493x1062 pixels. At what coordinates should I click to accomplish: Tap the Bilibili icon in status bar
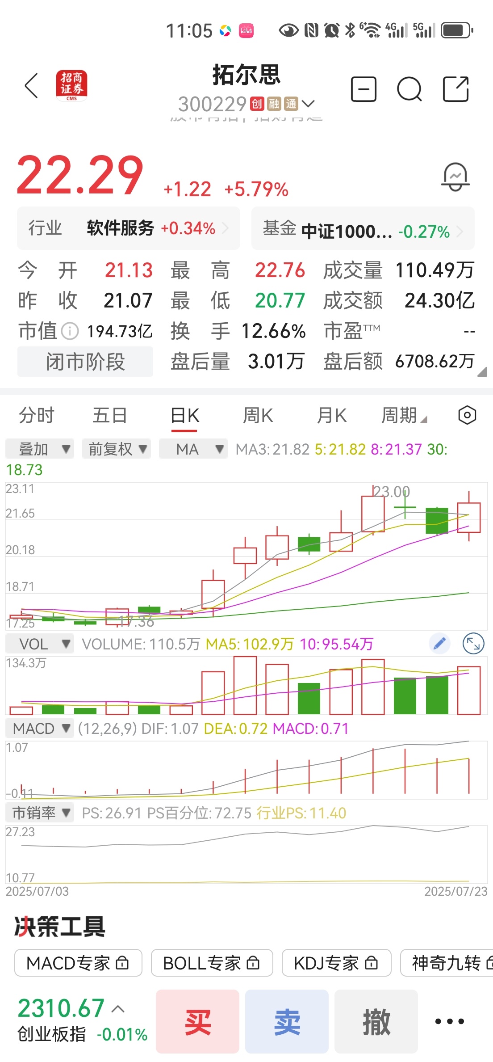246,31
